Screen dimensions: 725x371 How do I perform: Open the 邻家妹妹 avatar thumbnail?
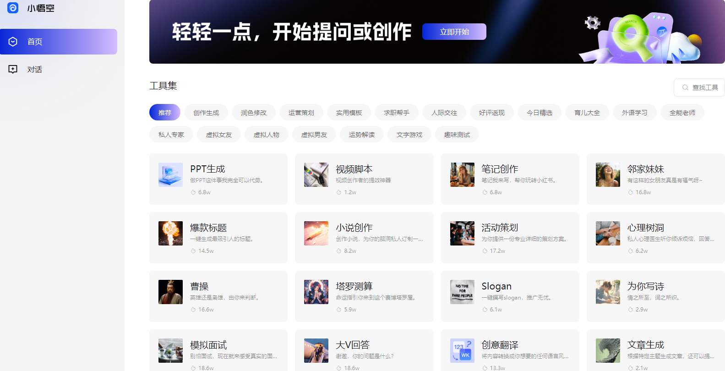point(608,175)
